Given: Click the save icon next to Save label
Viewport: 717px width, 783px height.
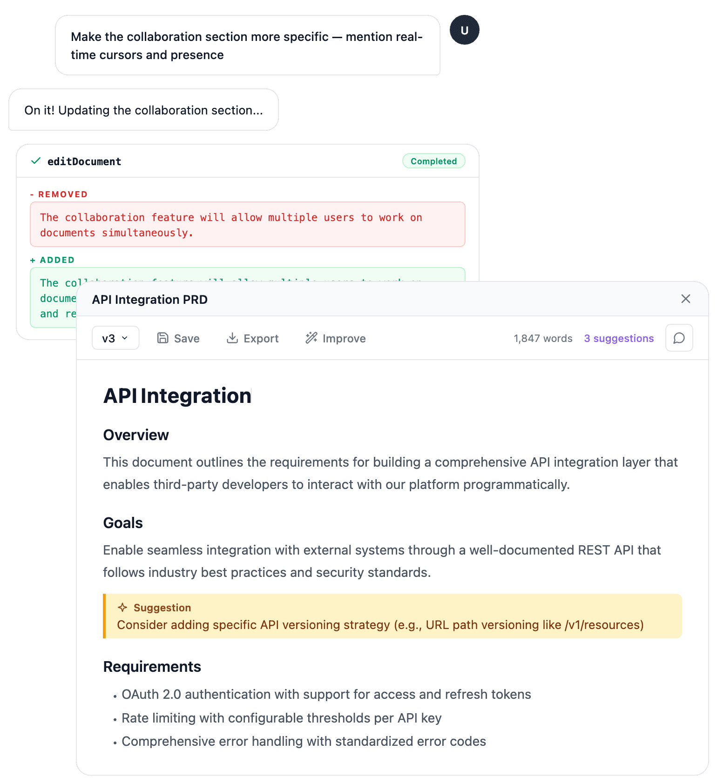Looking at the screenshot, I should pyautogui.click(x=162, y=338).
